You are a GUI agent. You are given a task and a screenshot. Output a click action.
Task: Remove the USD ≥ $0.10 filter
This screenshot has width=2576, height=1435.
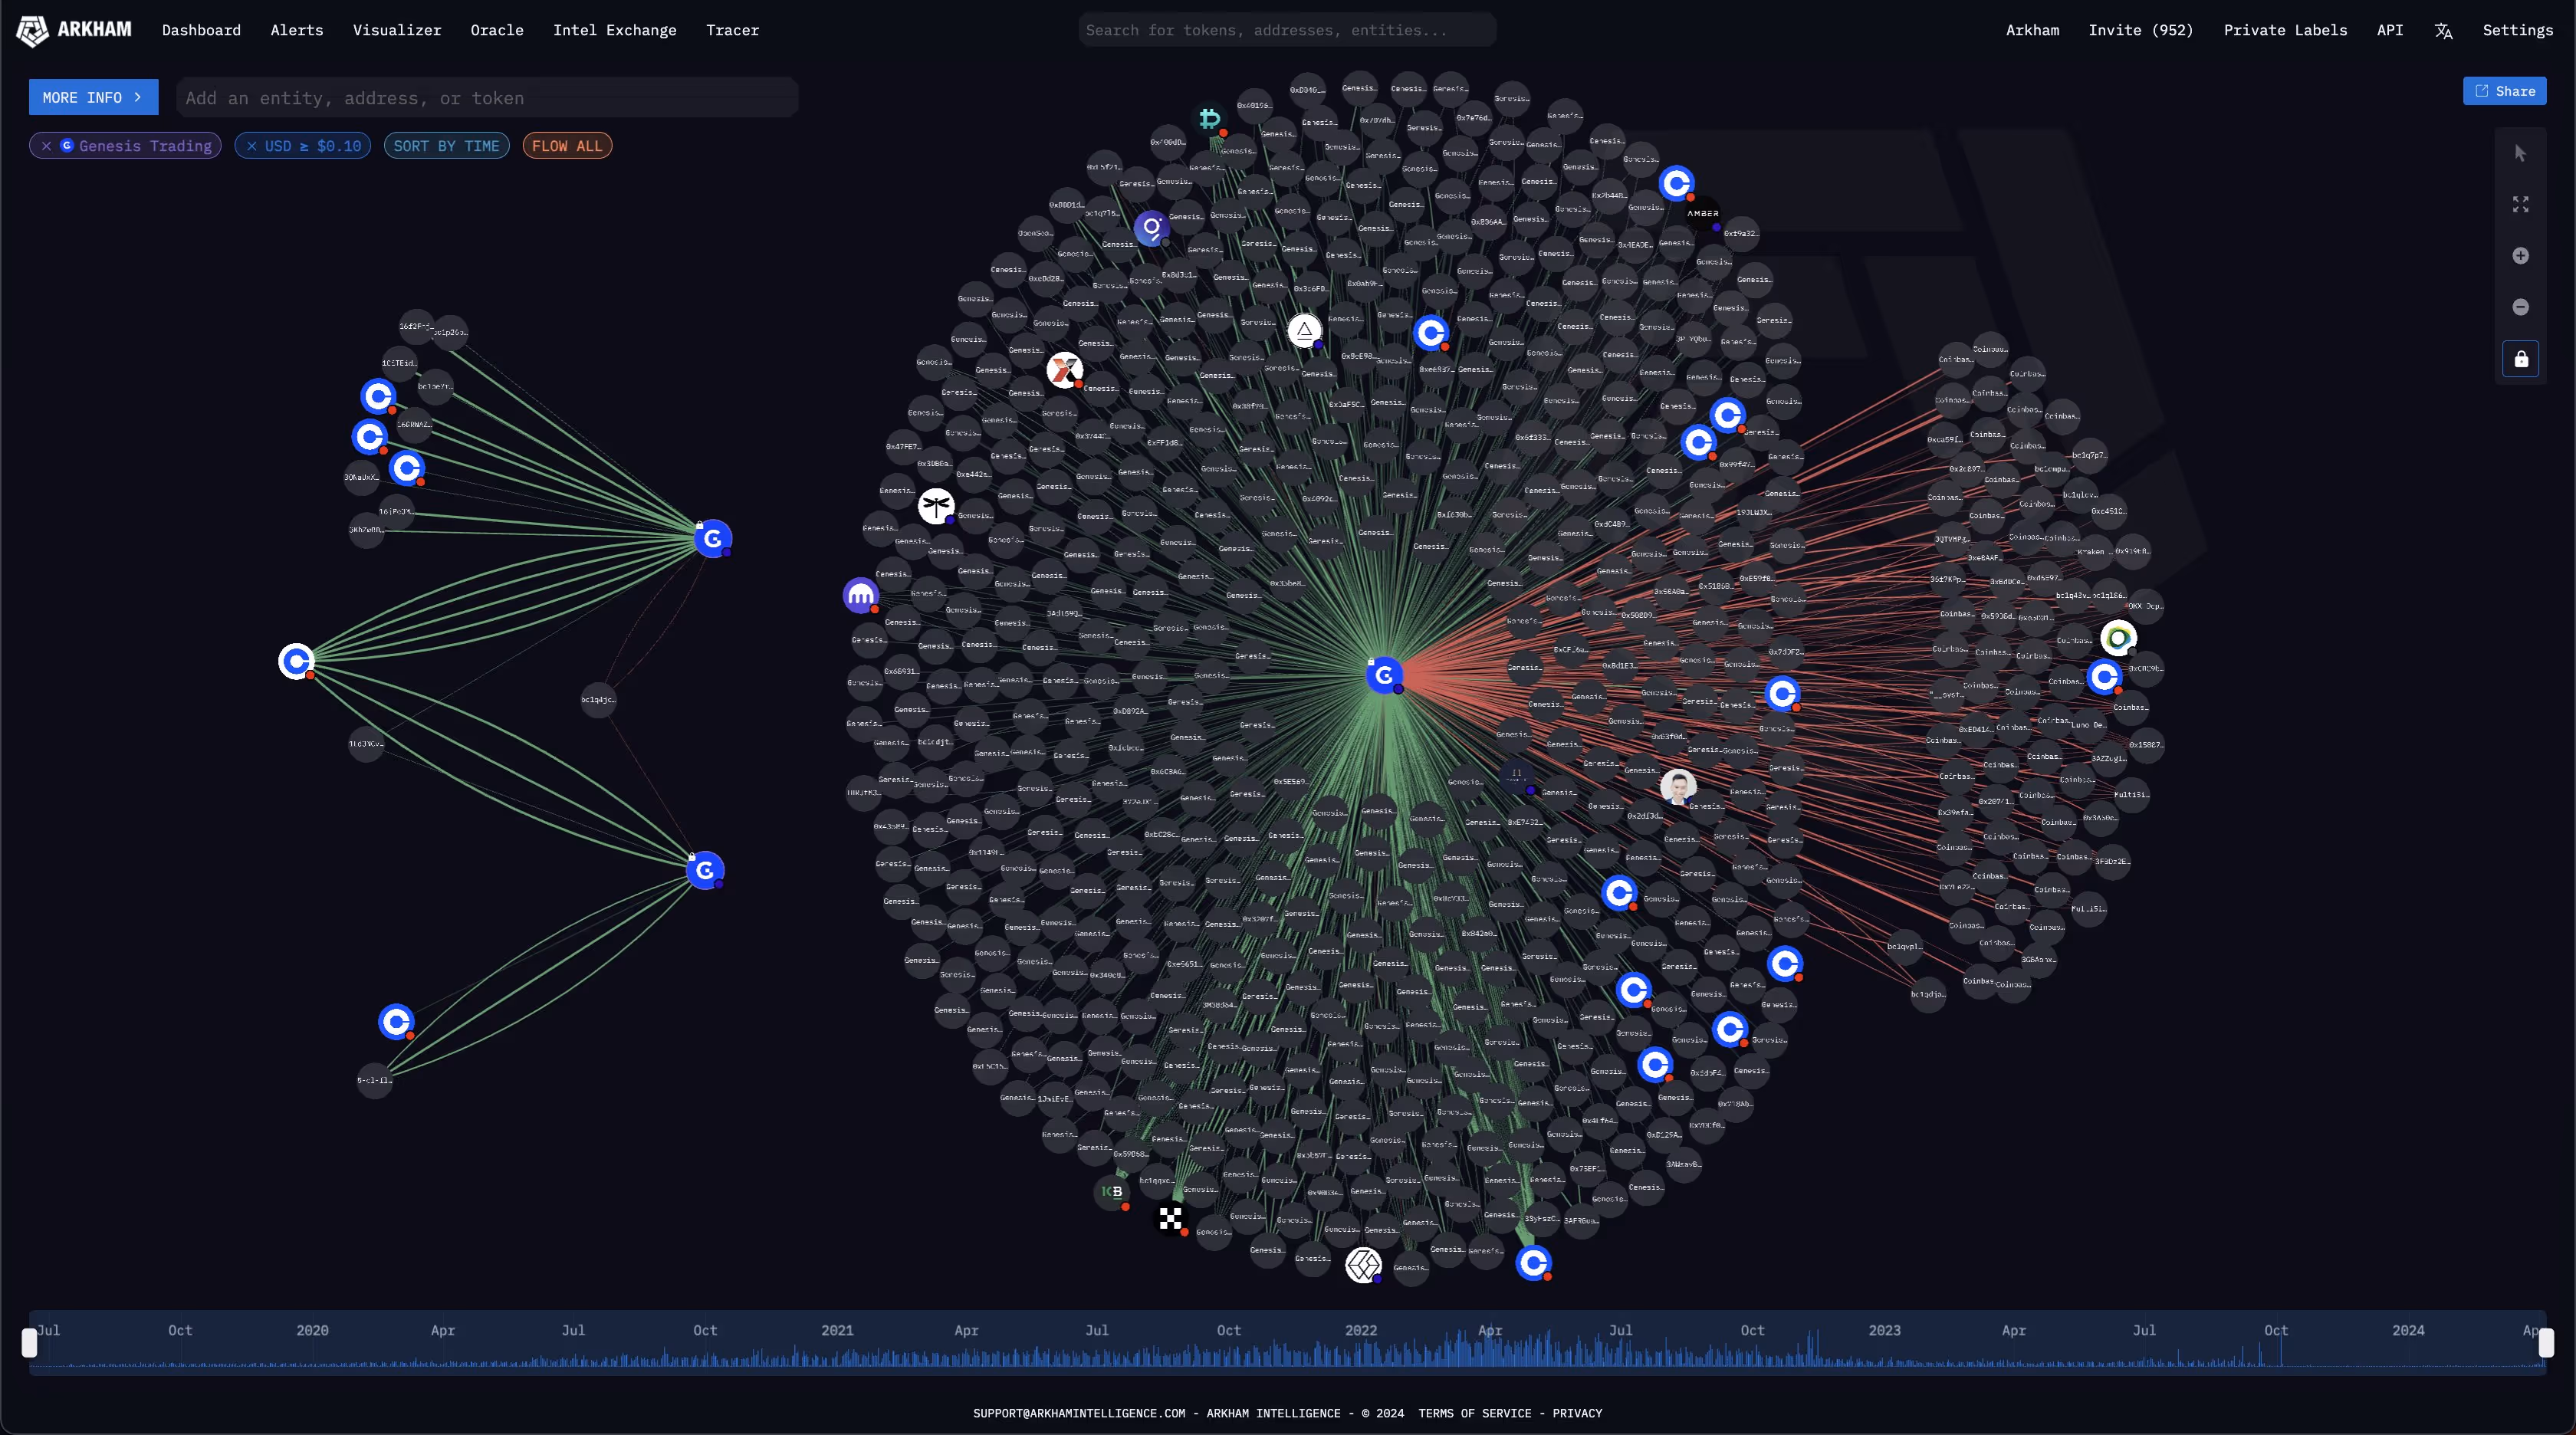coord(252,146)
